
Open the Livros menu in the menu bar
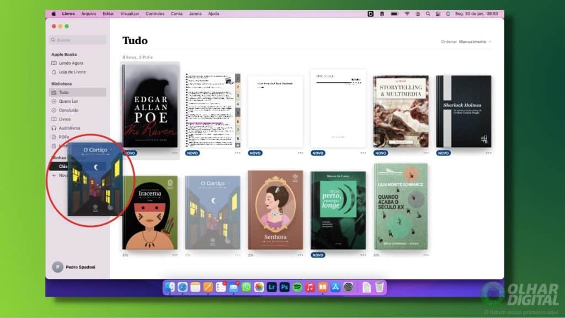pos(68,14)
